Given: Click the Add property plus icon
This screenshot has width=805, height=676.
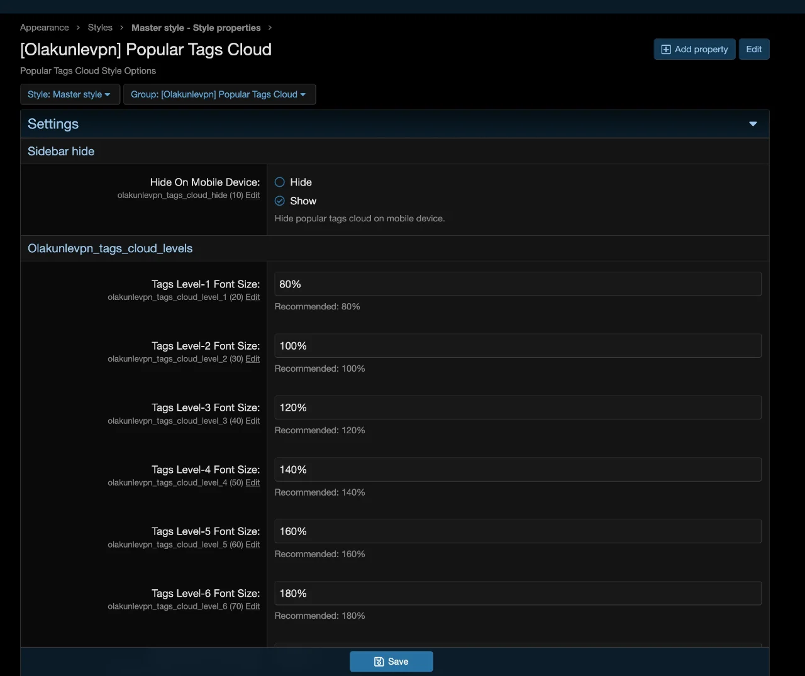Looking at the screenshot, I should point(666,50).
